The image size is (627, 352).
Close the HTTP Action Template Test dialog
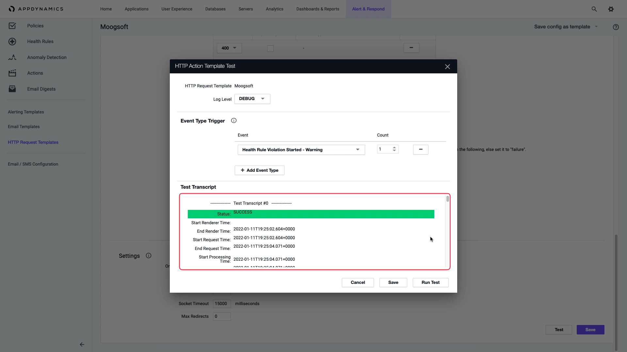point(447,66)
